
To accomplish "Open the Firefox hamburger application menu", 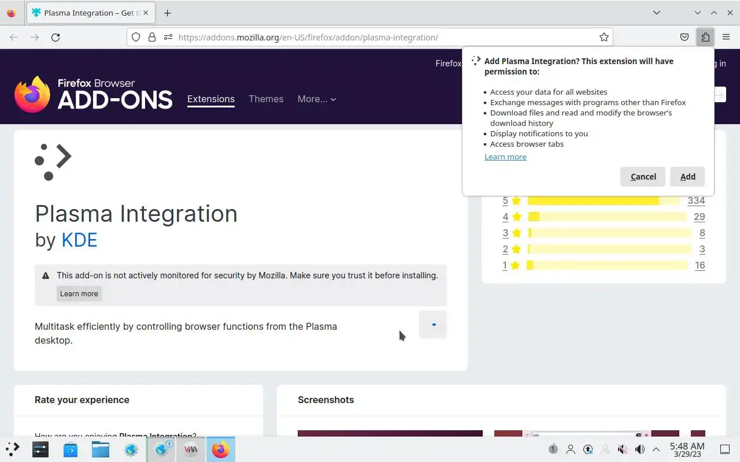I will pyautogui.click(x=726, y=37).
